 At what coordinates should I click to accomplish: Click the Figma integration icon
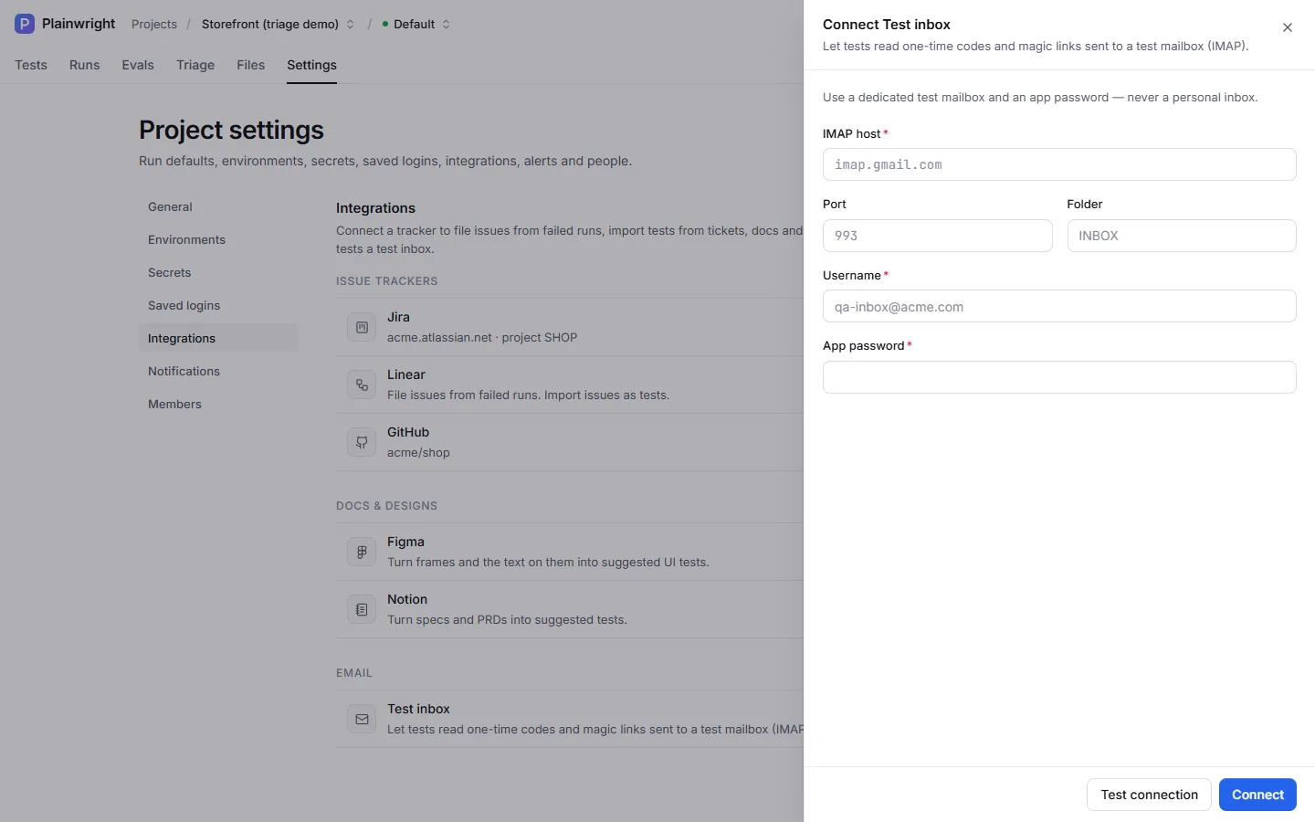(362, 552)
